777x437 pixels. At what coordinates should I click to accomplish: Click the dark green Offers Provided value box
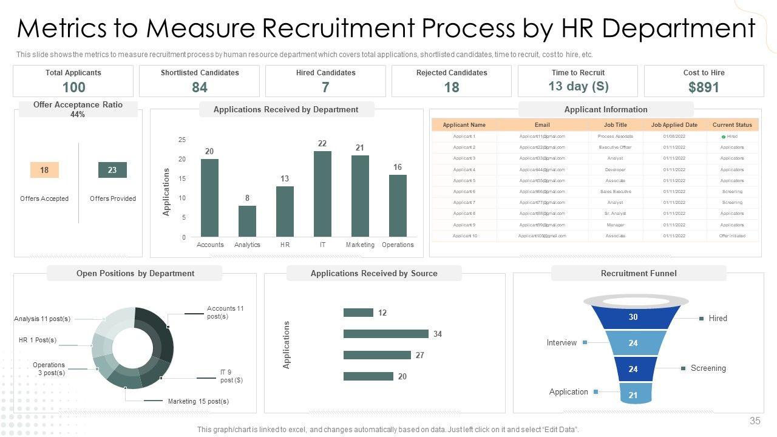point(112,170)
